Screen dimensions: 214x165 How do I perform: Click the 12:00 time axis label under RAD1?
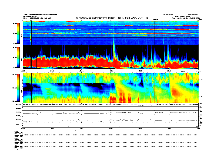click(x=111, y=71)
